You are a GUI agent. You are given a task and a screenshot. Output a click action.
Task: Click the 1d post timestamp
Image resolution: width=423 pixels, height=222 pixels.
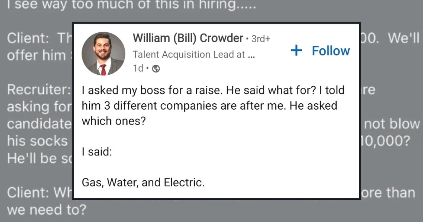[138, 69]
